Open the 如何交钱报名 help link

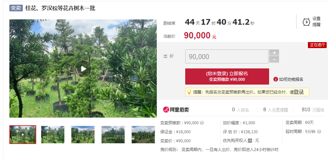tap(291, 79)
